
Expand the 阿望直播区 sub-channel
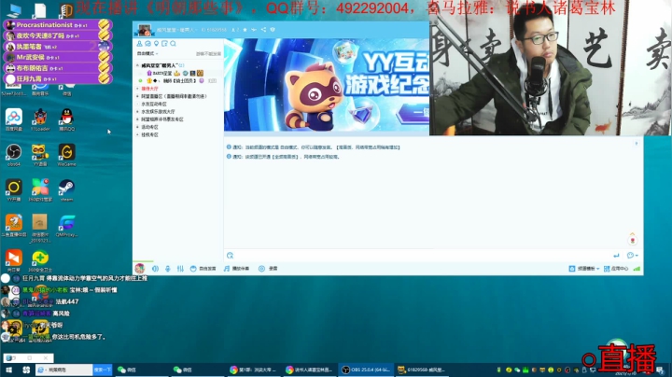coord(137,96)
